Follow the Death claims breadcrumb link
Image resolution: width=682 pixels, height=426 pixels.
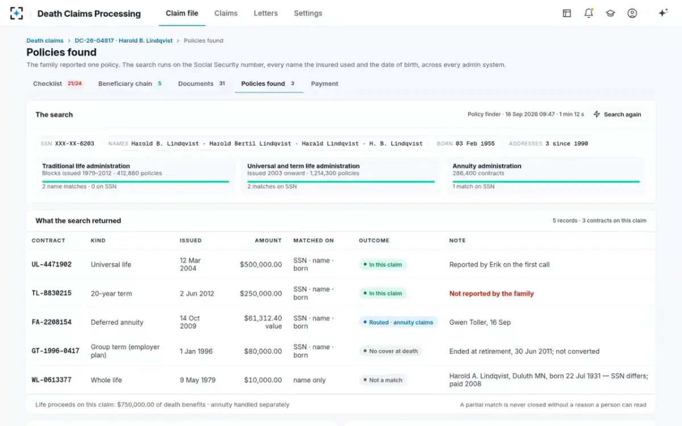click(x=45, y=41)
